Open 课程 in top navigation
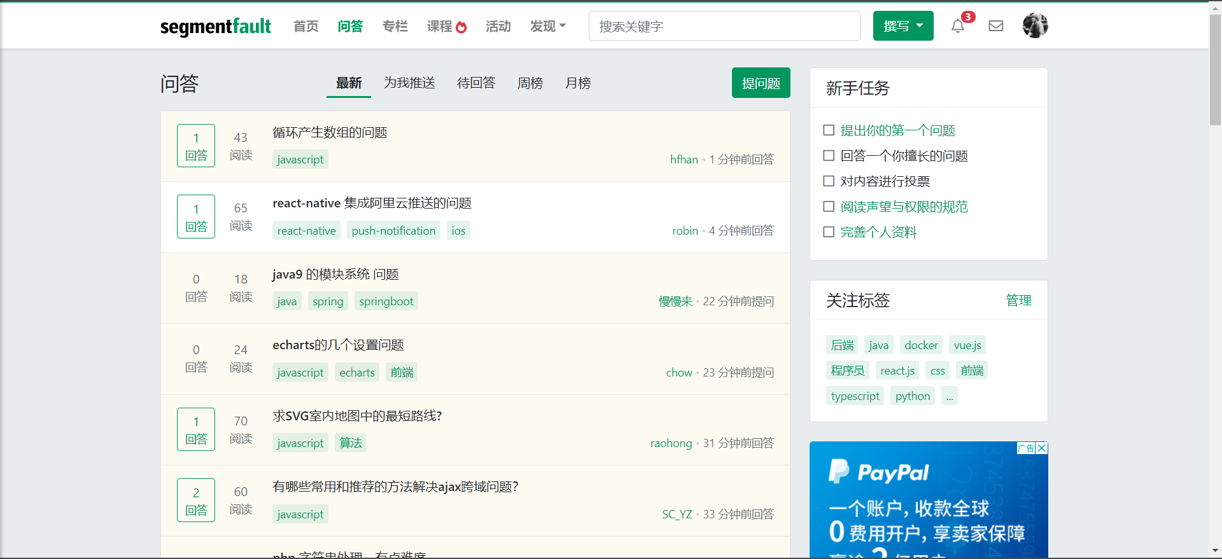 447,26
